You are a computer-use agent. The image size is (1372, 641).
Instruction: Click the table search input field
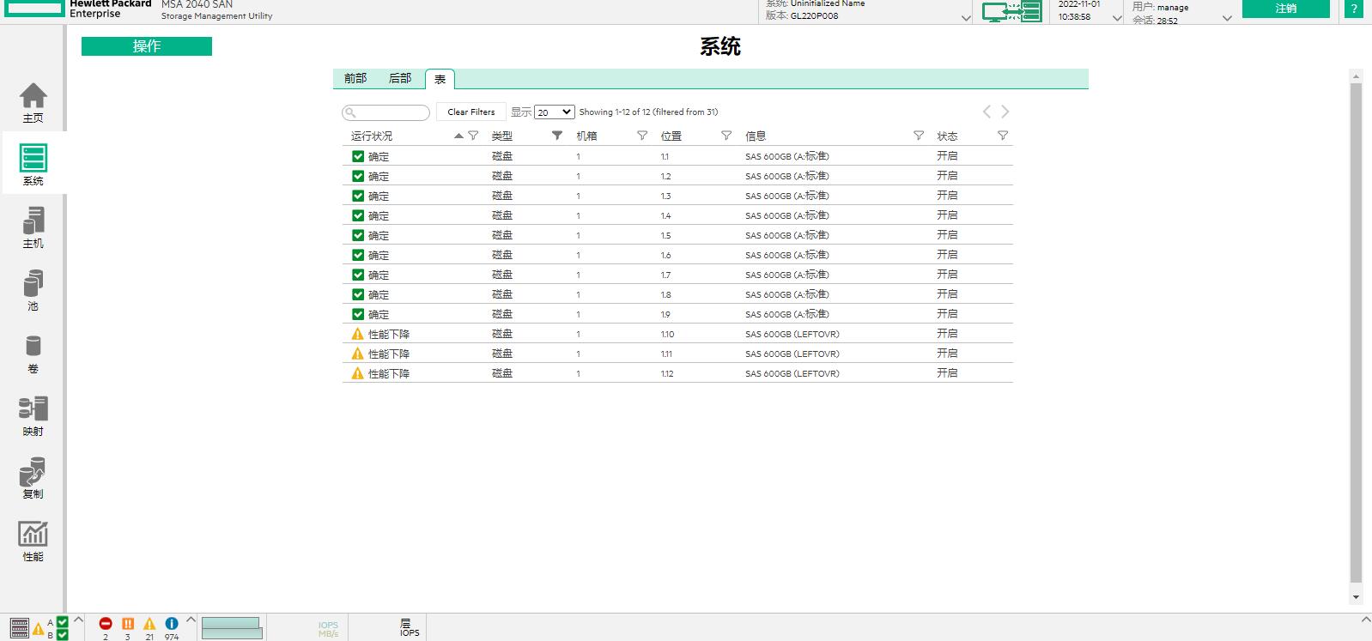pyautogui.click(x=385, y=112)
